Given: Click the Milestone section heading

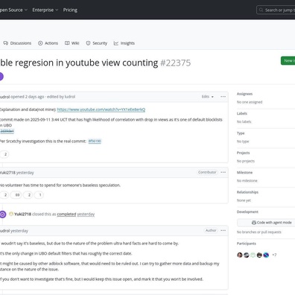Looking at the screenshot, I should [x=244, y=172].
